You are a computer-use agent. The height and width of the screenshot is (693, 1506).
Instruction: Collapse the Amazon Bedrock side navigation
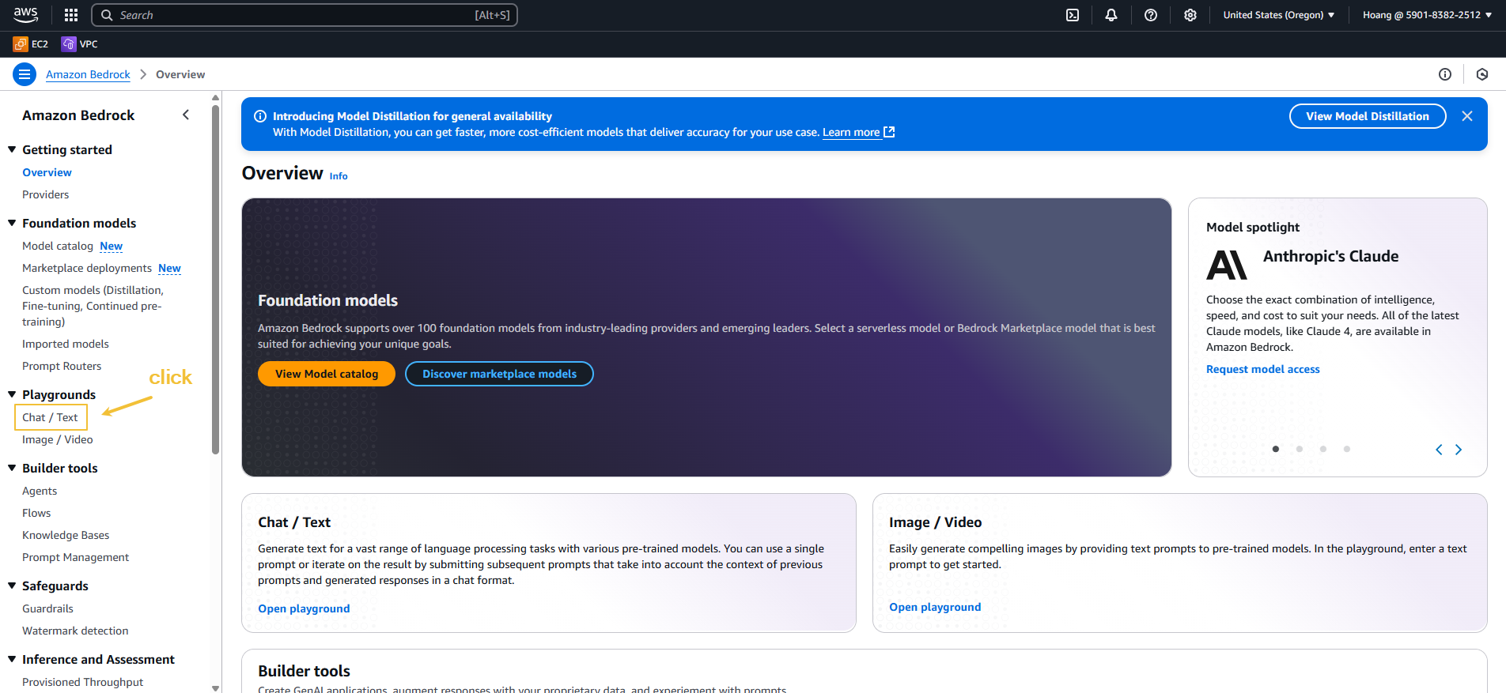coord(186,115)
